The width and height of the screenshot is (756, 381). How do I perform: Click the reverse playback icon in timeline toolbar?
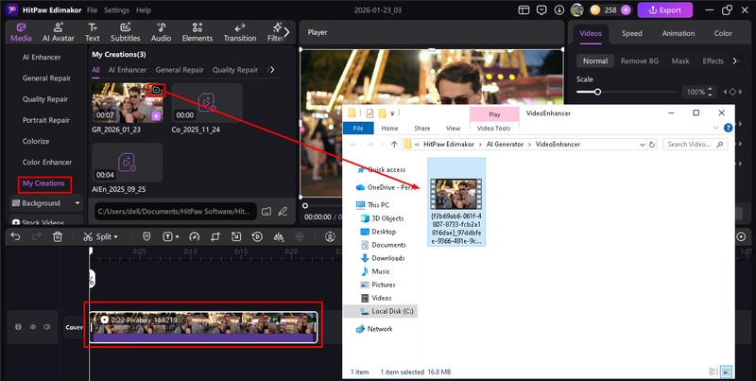click(x=257, y=236)
